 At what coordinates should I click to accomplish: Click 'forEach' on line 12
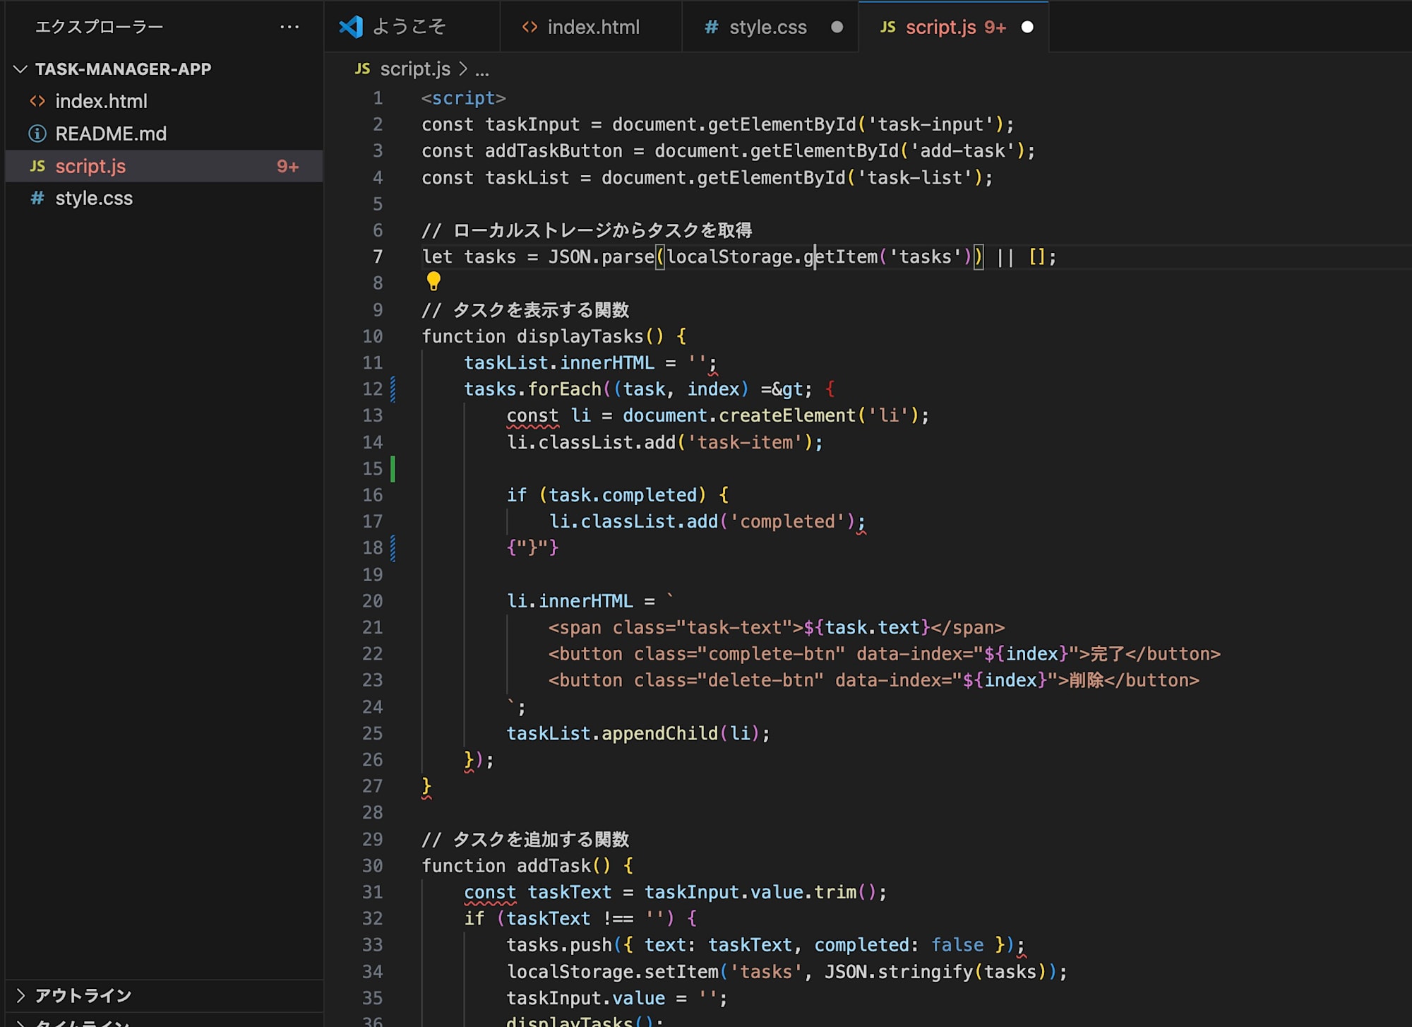(564, 389)
